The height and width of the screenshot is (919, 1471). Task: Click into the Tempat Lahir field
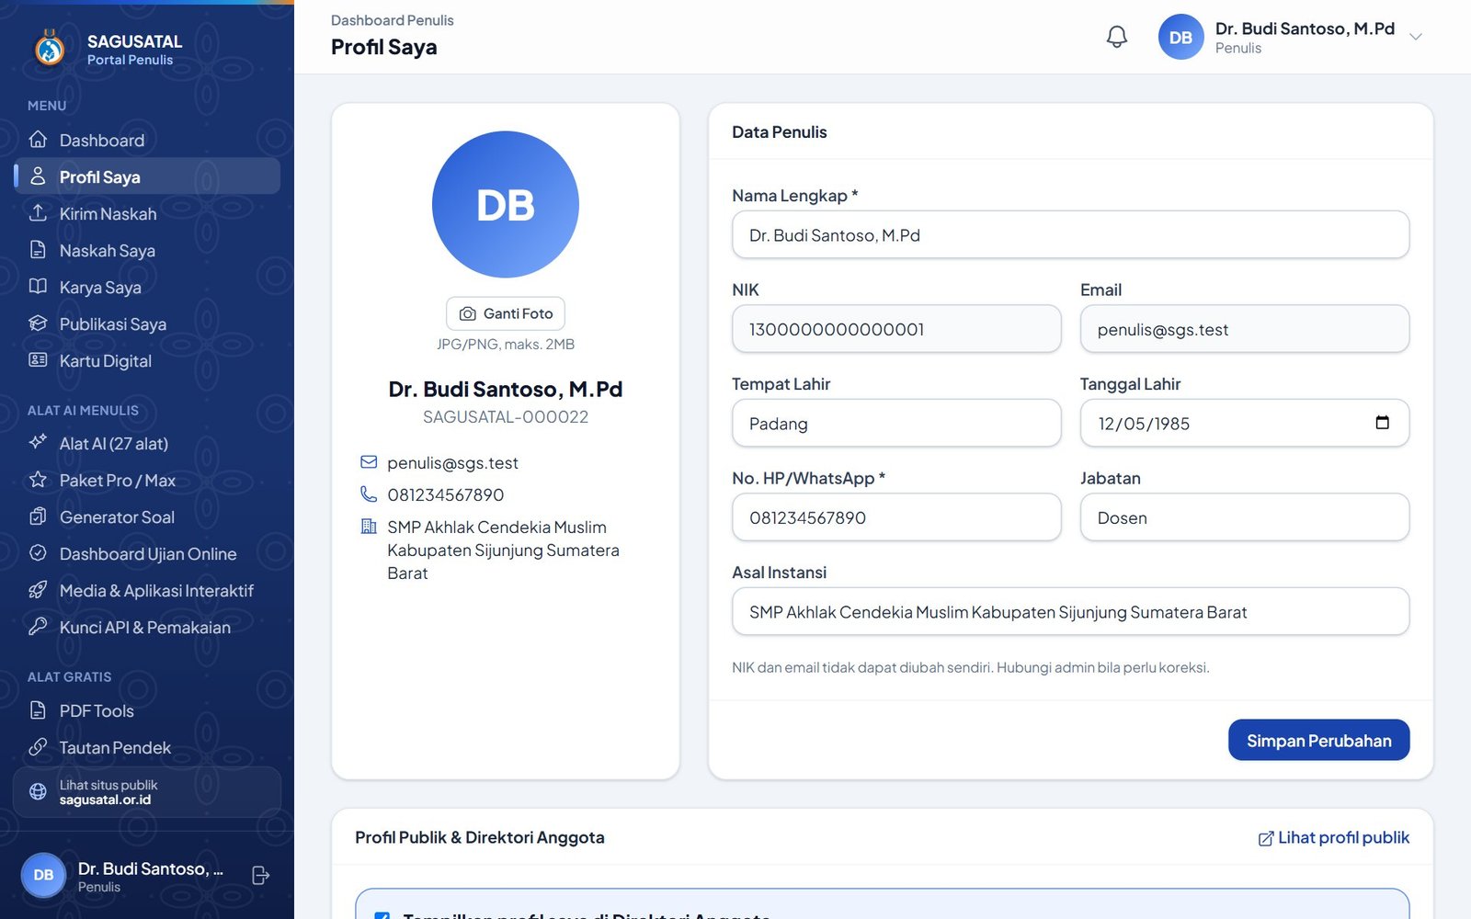[896, 424]
